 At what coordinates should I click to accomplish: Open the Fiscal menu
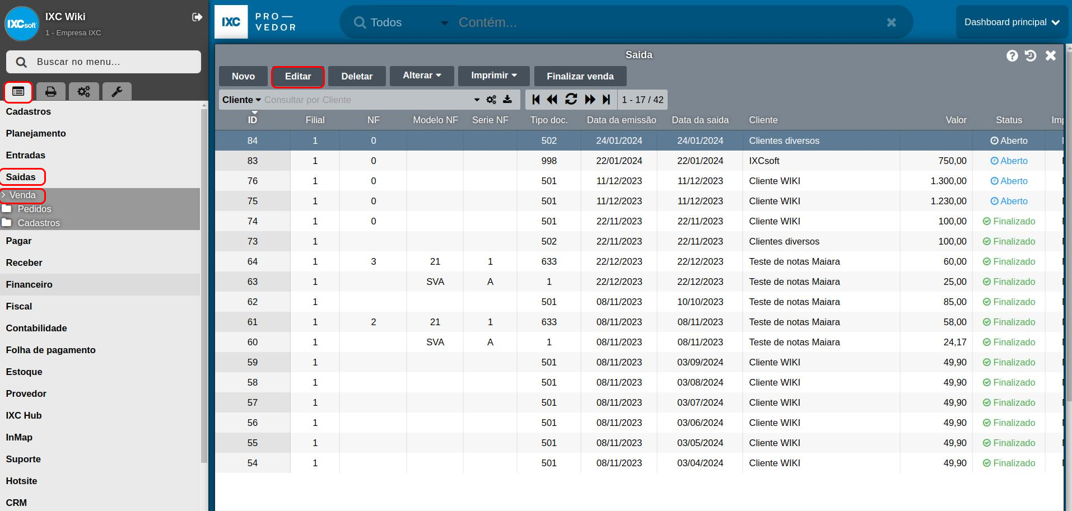tap(19, 306)
